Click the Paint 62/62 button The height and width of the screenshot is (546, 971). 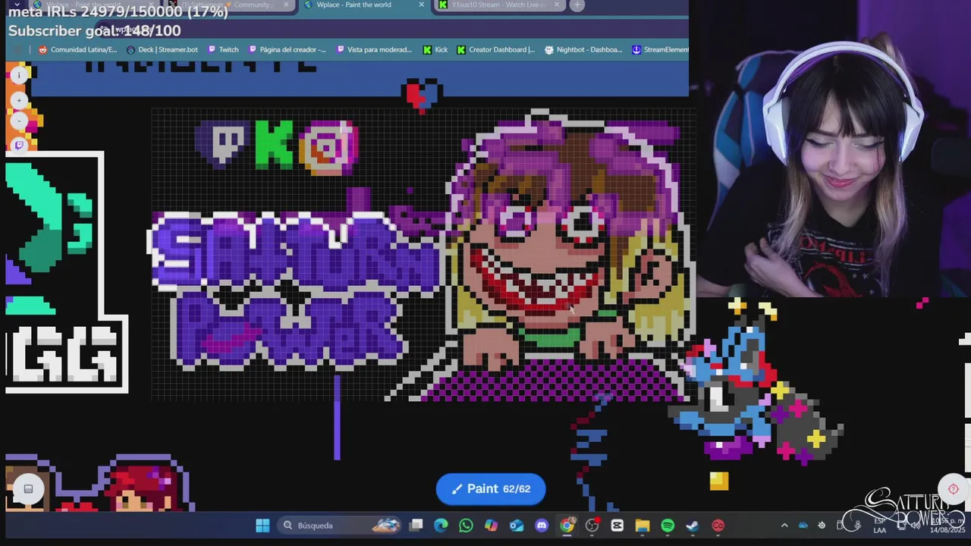pyautogui.click(x=491, y=489)
